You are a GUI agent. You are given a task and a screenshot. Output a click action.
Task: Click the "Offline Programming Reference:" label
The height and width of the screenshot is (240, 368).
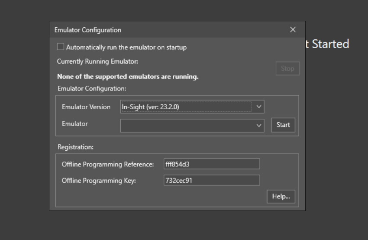coord(108,164)
